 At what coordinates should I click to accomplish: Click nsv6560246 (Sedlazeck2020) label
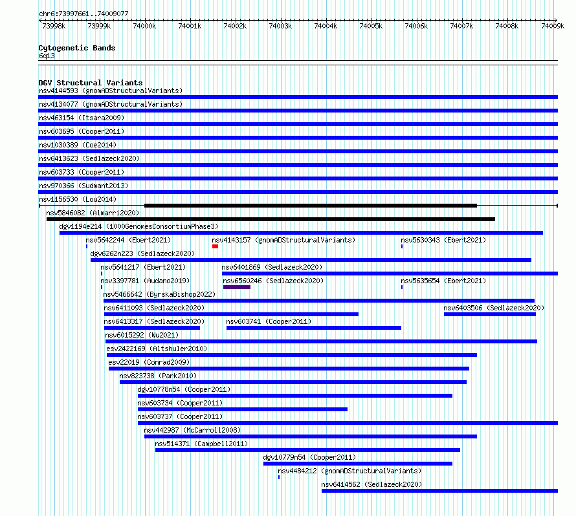coord(273,281)
